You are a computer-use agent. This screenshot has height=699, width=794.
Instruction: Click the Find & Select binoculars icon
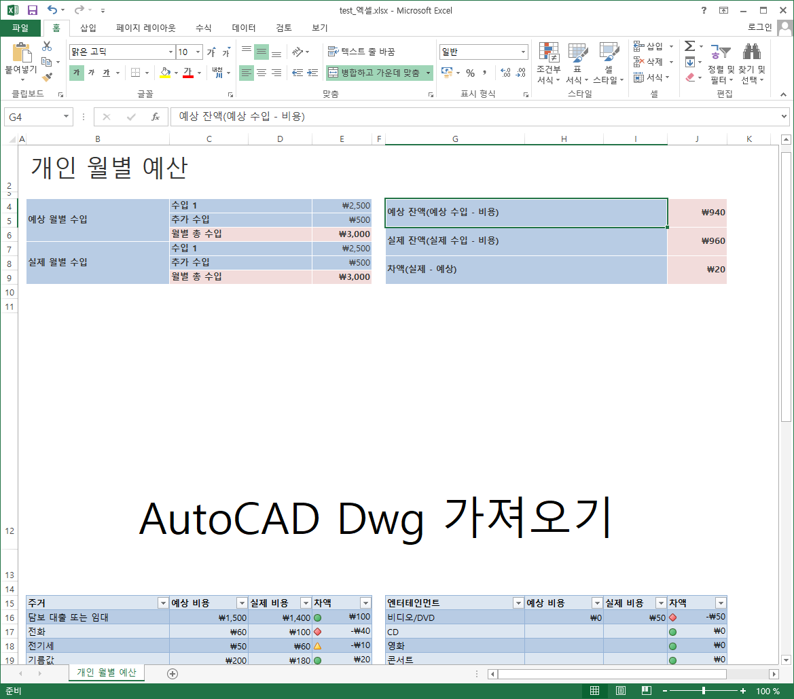pos(752,63)
